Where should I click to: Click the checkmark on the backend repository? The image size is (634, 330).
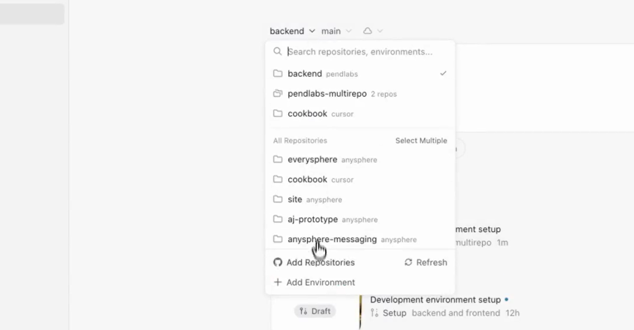coord(444,73)
